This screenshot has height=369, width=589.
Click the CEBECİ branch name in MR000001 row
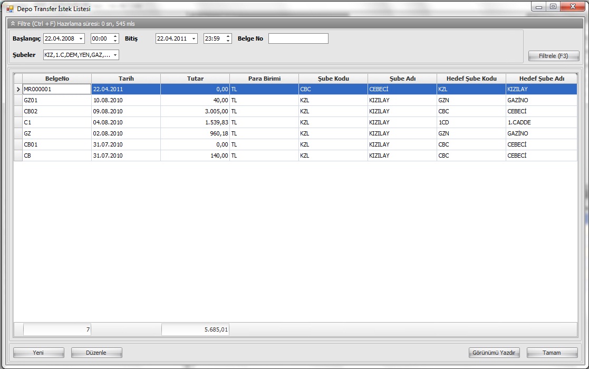pyautogui.click(x=403, y=89)
